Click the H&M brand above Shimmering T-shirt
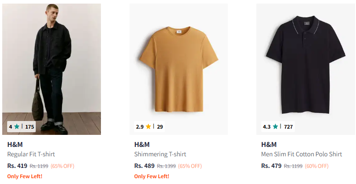The image size is (356, 184). 142,144
